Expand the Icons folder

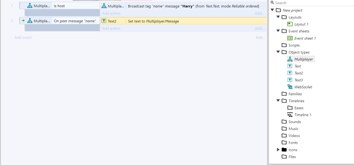(x=278, y=150)
